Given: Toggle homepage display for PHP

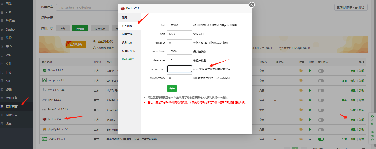Looking at the screenshot, I should 321,100.
